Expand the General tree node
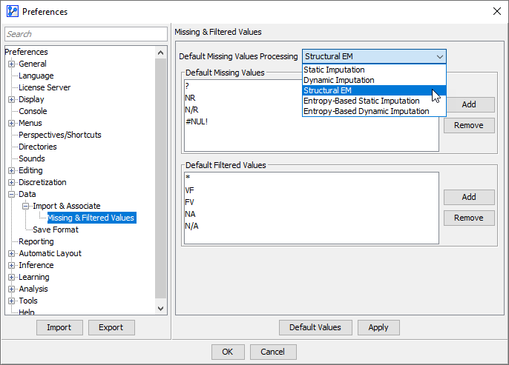Viewport: 509px width, 365px height. (12, 64)
